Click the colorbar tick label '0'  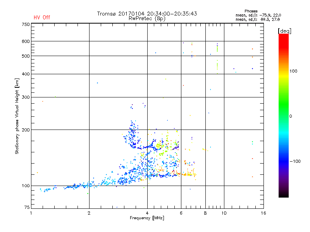pyautogui.click(x=291, y=116)
